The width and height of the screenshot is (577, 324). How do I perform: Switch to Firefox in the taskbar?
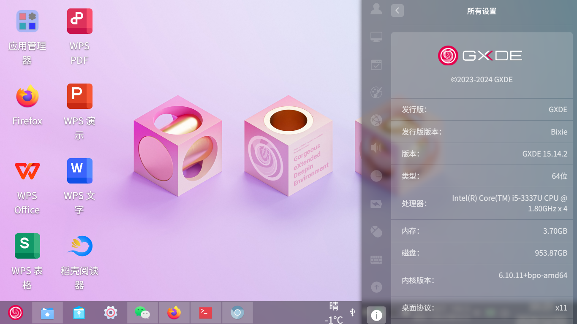coord(174,313)
